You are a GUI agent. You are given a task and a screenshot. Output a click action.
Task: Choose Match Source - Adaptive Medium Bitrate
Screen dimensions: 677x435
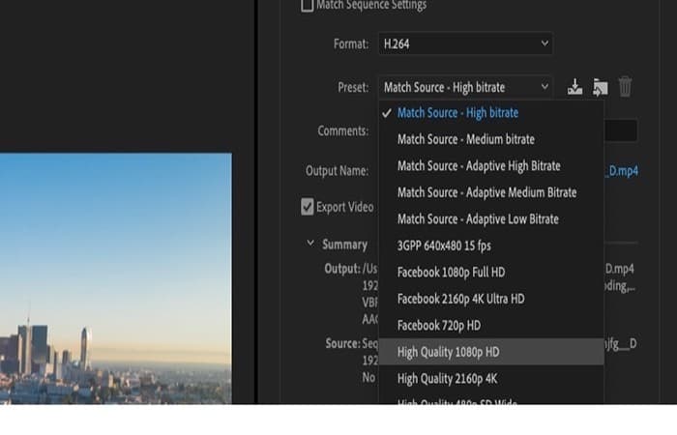pos(491,192)
